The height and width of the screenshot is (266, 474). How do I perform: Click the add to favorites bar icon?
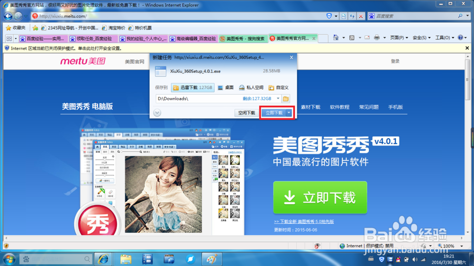click(36, 28)
